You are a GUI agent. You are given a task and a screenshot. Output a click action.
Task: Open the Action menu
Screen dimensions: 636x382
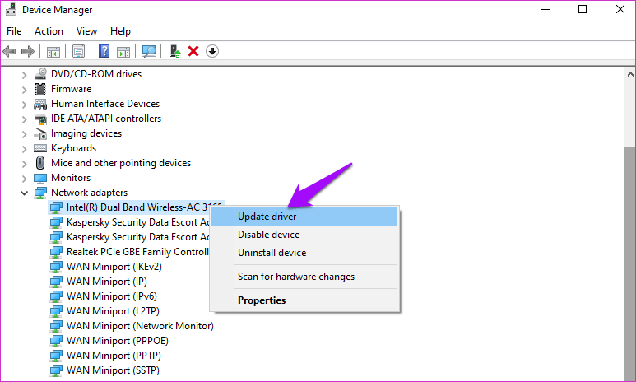(x=49, y=31)
